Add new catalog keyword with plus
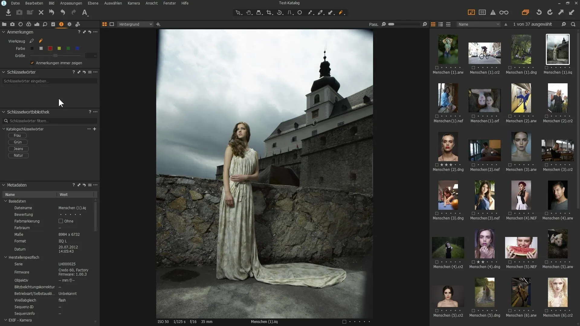 click(95, 129)
